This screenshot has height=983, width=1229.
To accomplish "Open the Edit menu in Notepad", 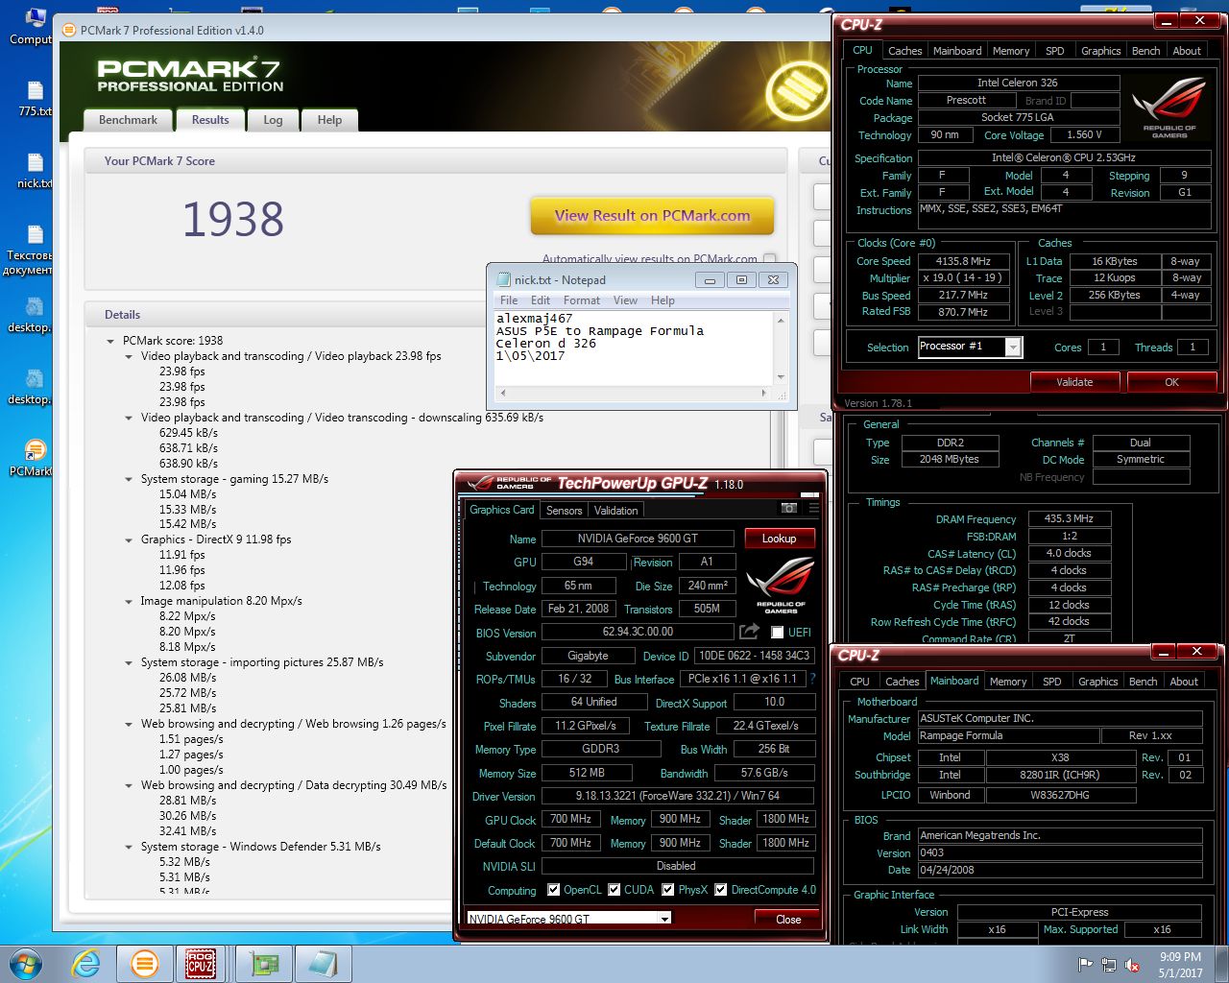I will pyautogui.click(x=541, y=300).
